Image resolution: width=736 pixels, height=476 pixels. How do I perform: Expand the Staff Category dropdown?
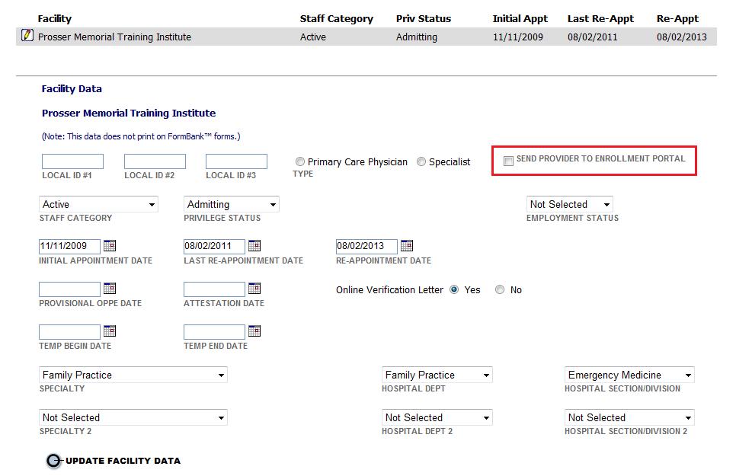pyautogui.click(x=98, y=204)
